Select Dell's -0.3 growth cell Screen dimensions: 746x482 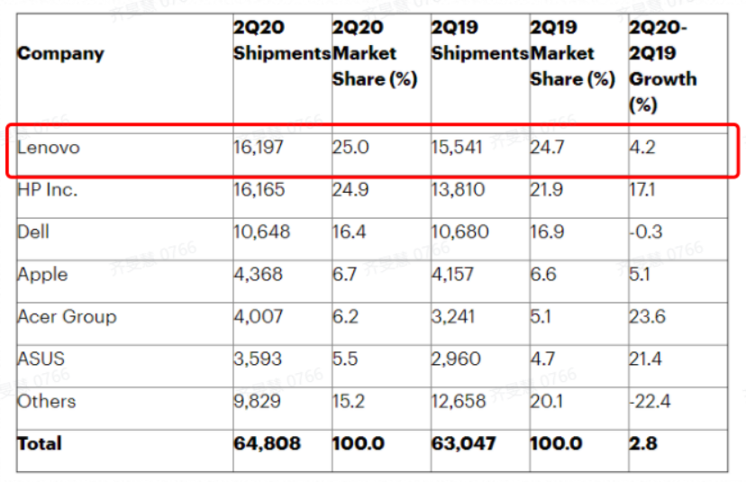click(x=645, y=232)
